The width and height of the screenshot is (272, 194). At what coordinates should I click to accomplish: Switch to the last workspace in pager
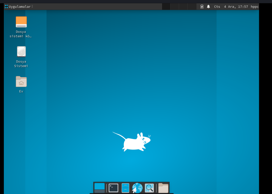pyautogui.click(x=192, y=7)
